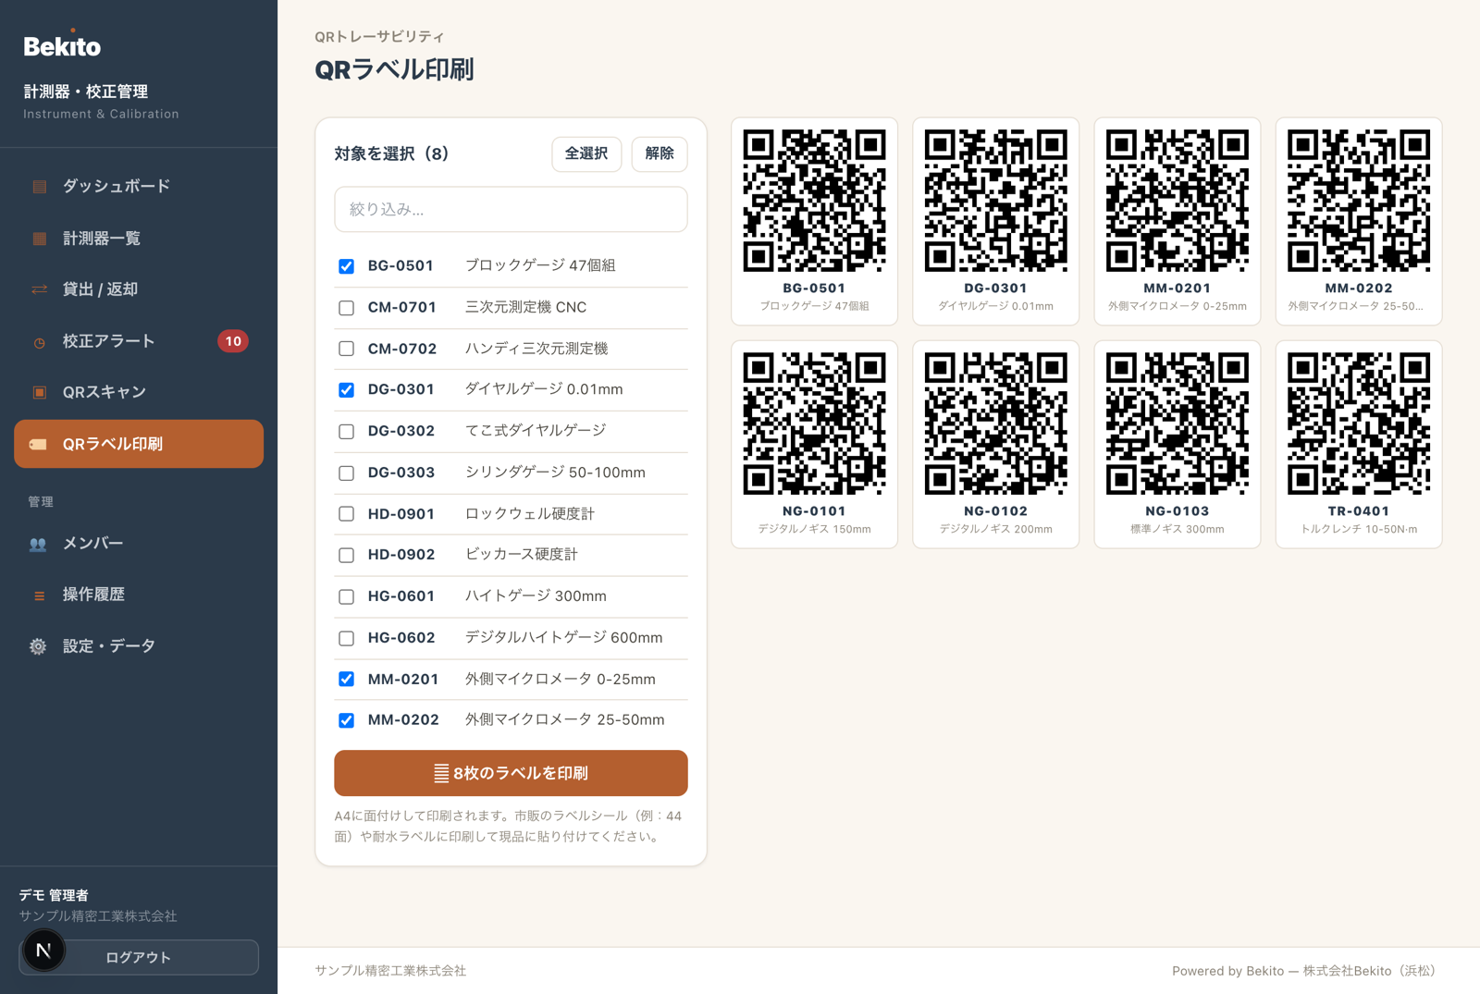Click the 全選択 button

586,153
